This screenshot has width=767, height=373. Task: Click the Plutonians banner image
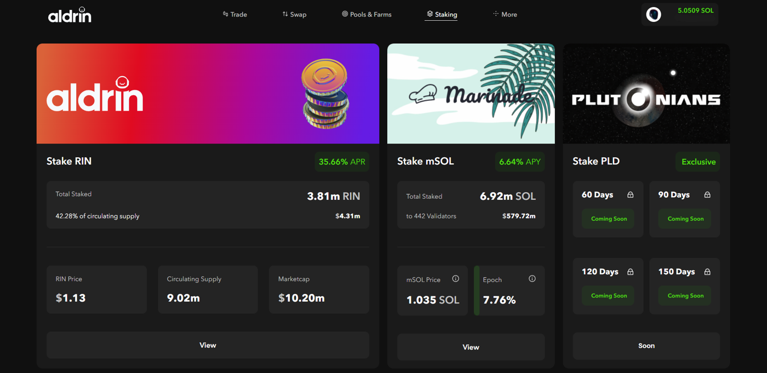pyautogui.click(x=646, y=94)
